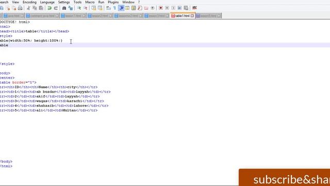This screenshot has width=330, height=186.
Task: Toggle Show All Characters pilcrow icon
Action: pos(114,8)
